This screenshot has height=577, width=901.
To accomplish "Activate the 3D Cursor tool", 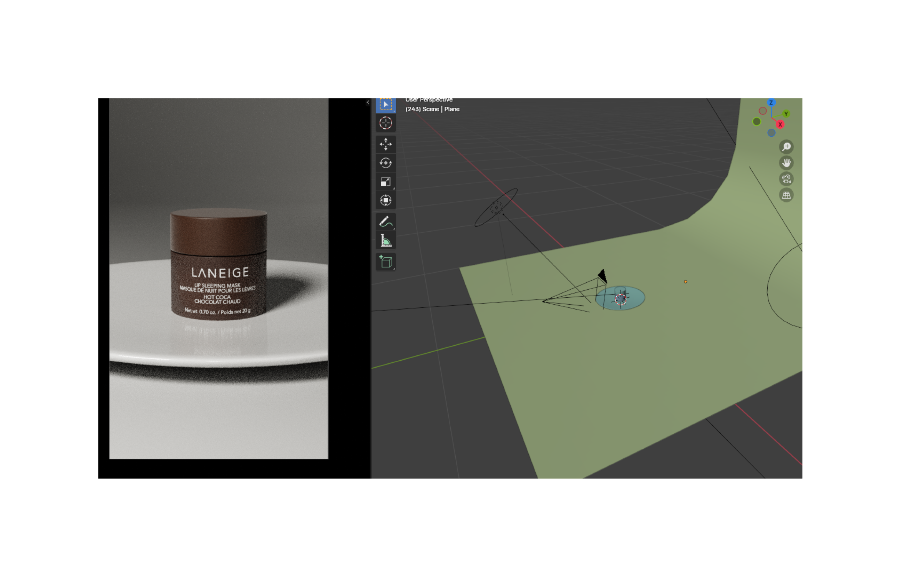I will pyautogui.click(x=385, y=123).
